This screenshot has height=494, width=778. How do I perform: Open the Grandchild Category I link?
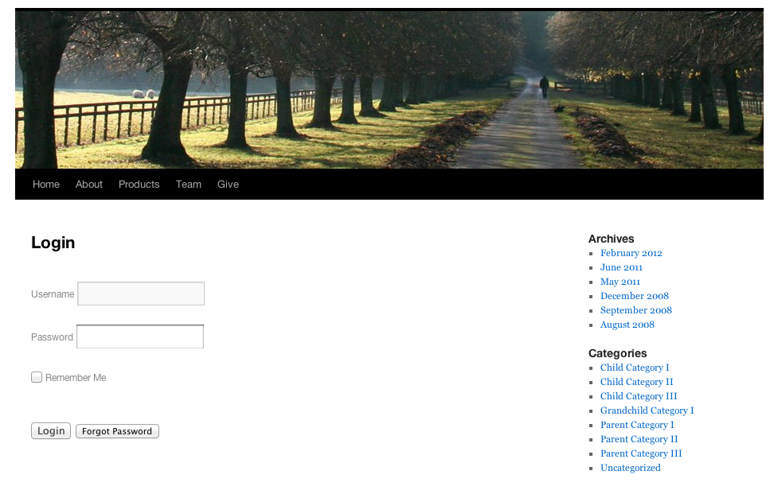647,410
